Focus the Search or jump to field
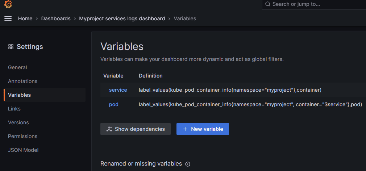366x171 pixels. (314, 4)
